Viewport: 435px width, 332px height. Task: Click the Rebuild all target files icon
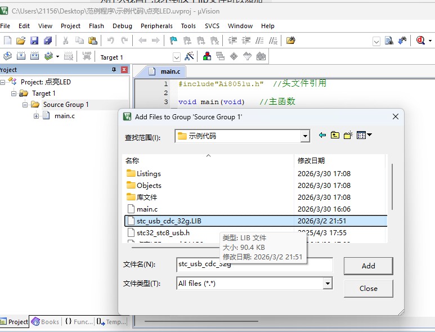(35, 56)
